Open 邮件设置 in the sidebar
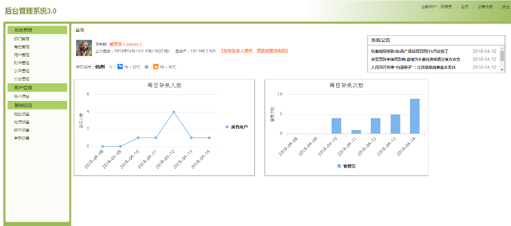The height and width of the screenshot is (226, 511). [x=22, y=130]
